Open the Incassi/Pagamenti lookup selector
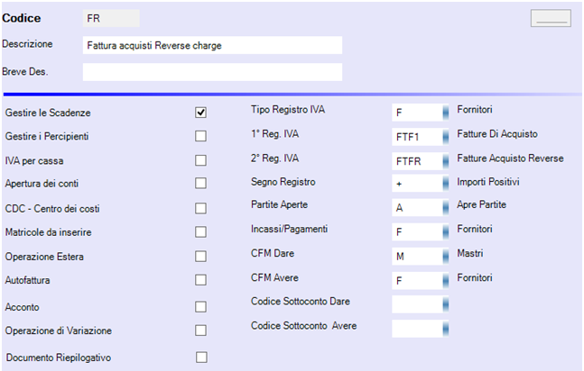The width and height of the screenshot is (584, 371). (446, 232)
